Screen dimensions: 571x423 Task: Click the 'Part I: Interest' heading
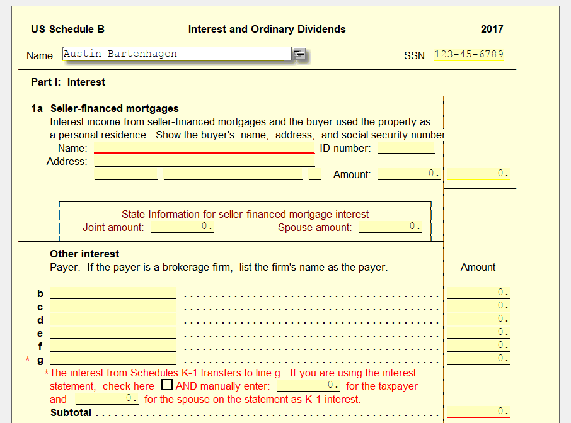pyautogui.click(x=68, y=82)
